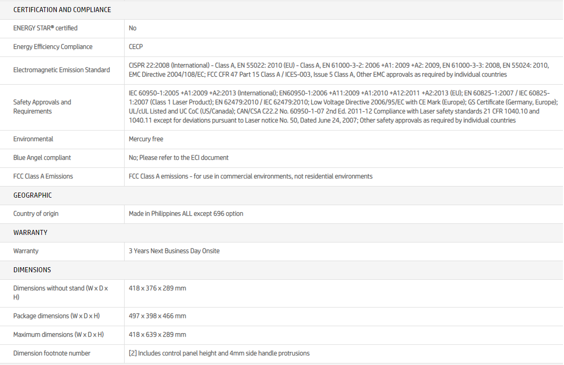Click the Dimensions section header
The image size is (564, 365).
click(x=32, y=270)
